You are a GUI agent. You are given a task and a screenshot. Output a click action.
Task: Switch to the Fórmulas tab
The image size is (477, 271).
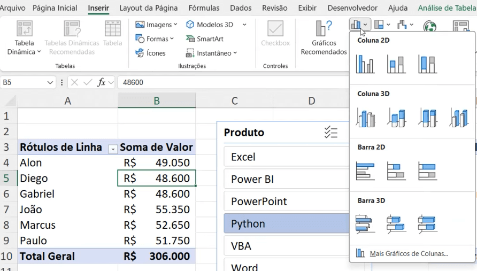[x=204, y=8]
